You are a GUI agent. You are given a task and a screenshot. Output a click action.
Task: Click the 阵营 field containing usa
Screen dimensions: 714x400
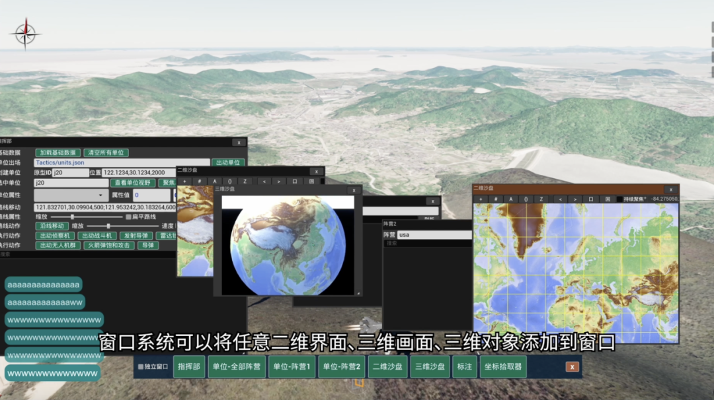[434, 235]
